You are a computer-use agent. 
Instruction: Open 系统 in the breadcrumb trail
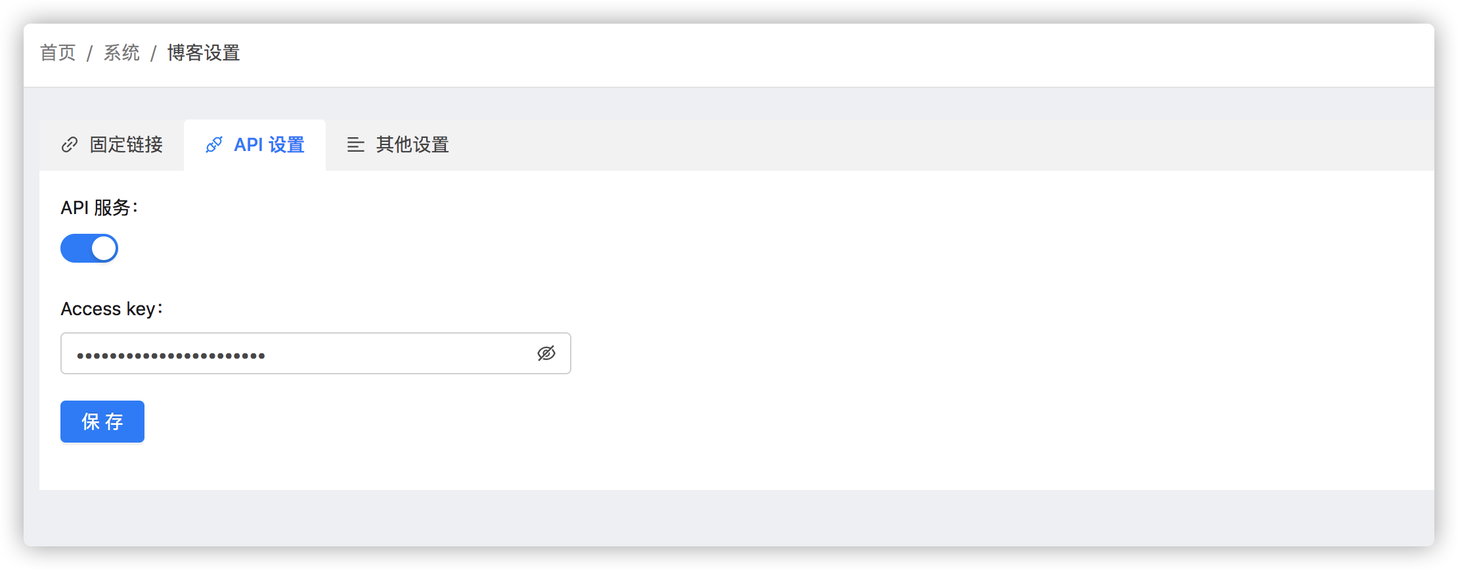(x=121, y=53)
